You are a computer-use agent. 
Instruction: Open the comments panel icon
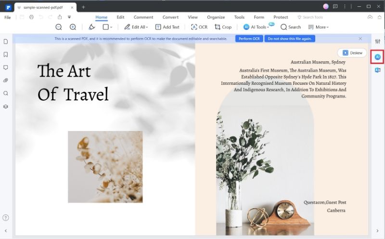6,67
